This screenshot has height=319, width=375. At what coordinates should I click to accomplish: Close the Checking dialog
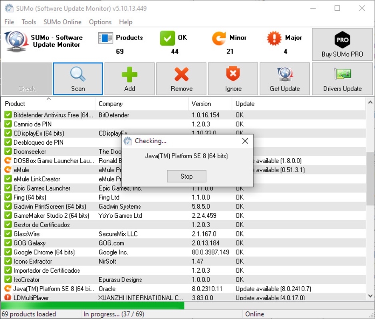(x=245, y=141)
